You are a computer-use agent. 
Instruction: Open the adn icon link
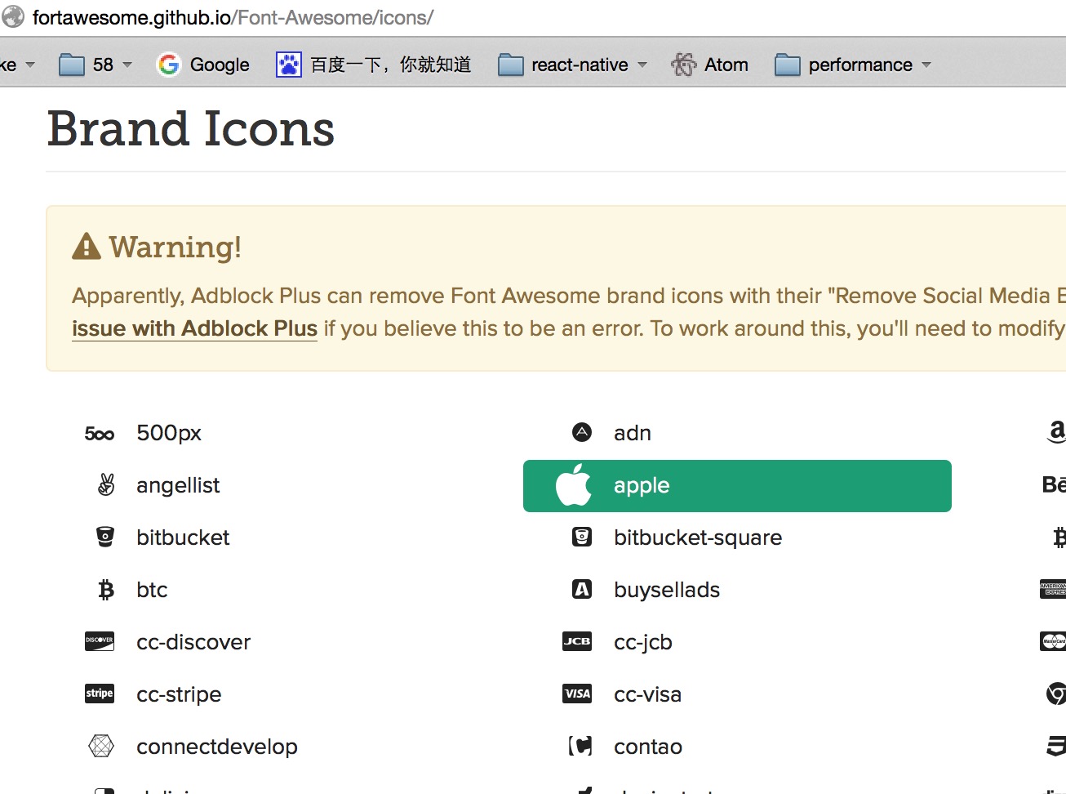(x=633, y=433)
